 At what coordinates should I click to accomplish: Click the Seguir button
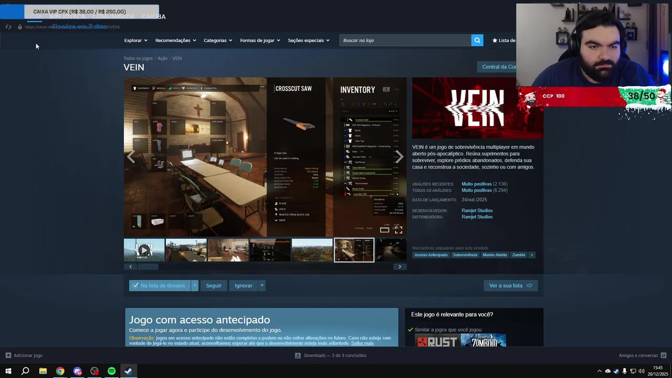(214, 286)
